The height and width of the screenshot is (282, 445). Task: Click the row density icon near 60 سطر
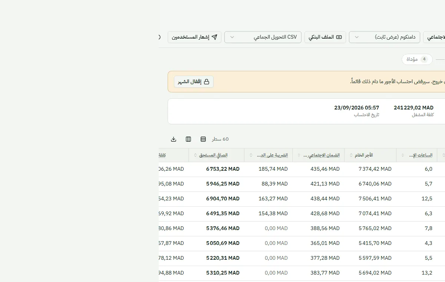[203, 139]
